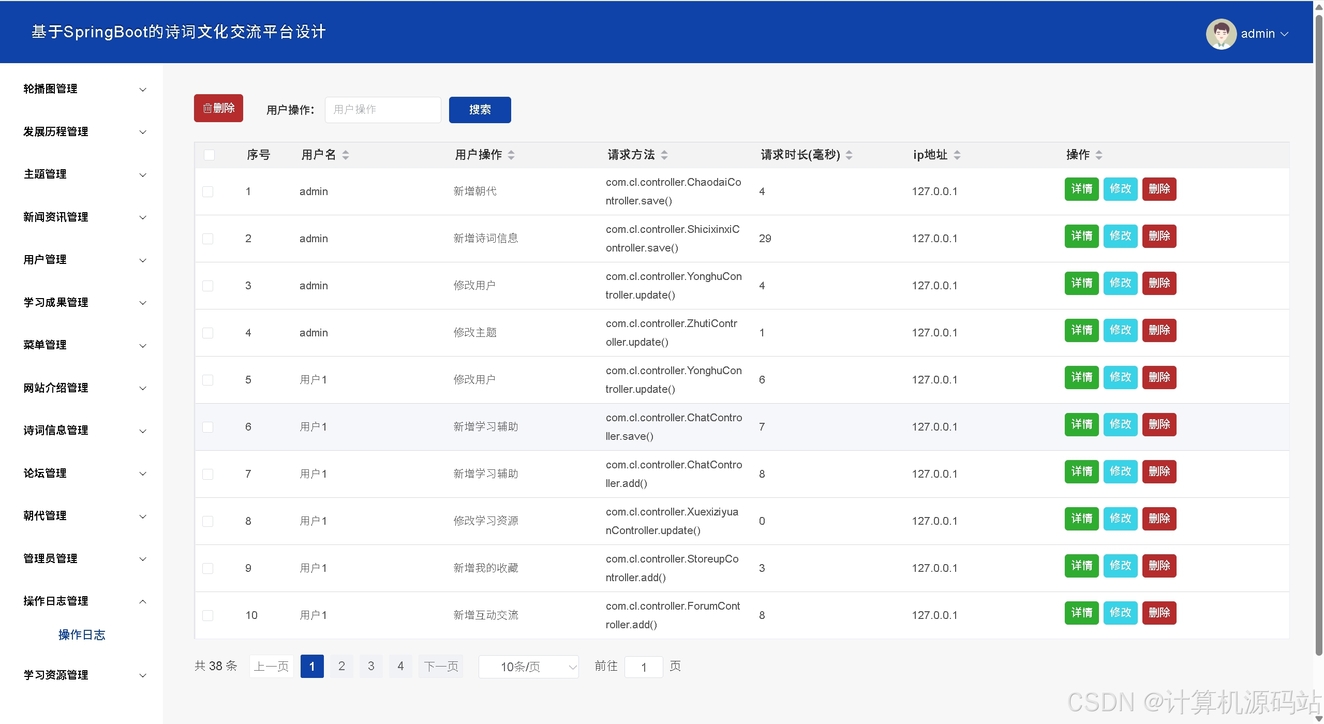The height and width of the screenshot is (724, 1324).
Task: Expand the 学习成果管理 menu
Action: coord(82,303)
